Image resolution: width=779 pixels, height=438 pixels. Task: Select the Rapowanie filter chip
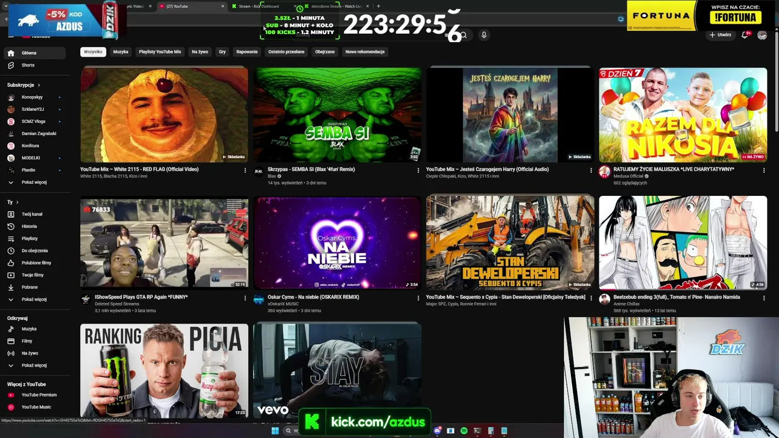(247, 52)
